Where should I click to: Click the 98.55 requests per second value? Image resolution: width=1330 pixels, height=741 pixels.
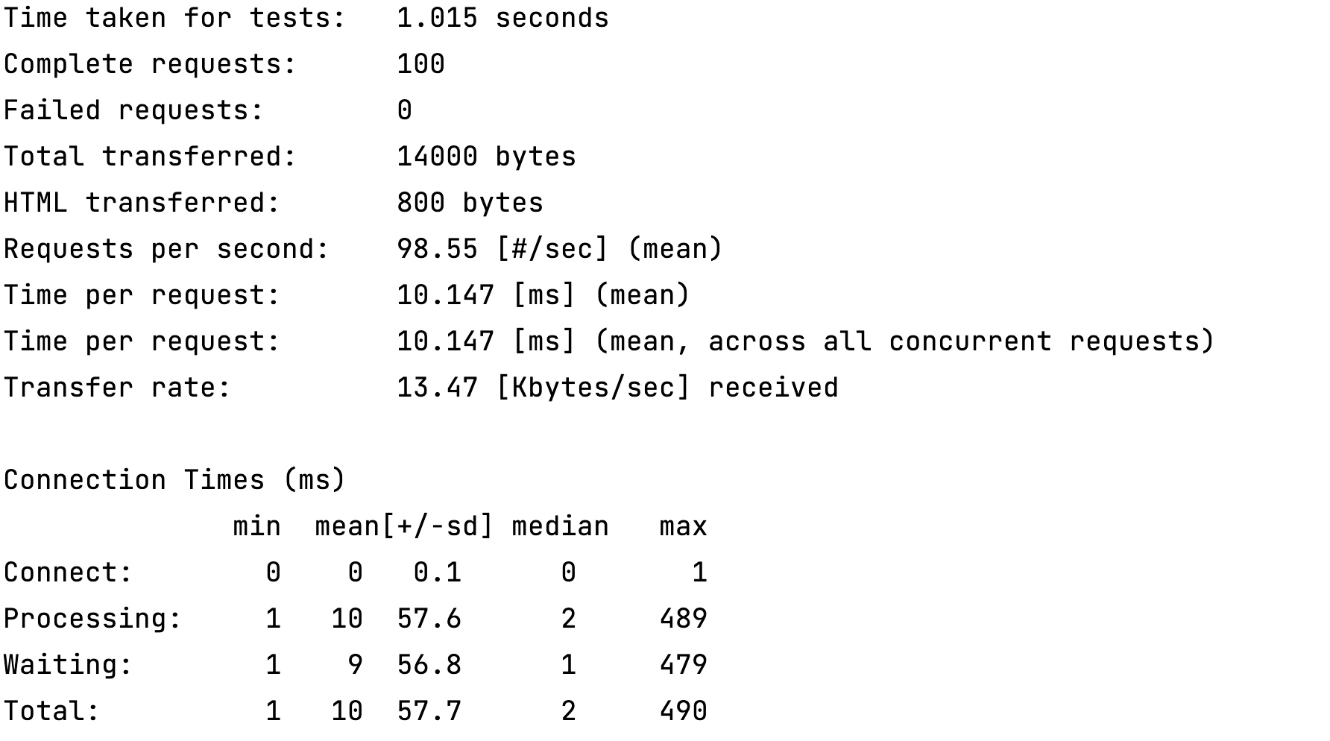point(437,249)
